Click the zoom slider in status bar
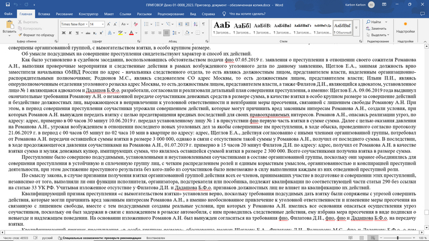Image resolution: width=429 pixels, height=241 pixels. [x=397, y=238]
